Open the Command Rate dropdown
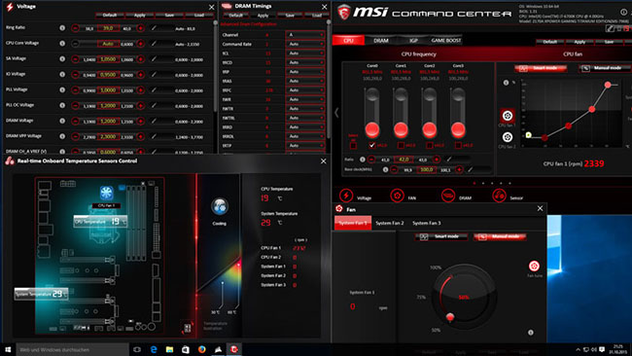632x356 pixels. tap(304, 44)
